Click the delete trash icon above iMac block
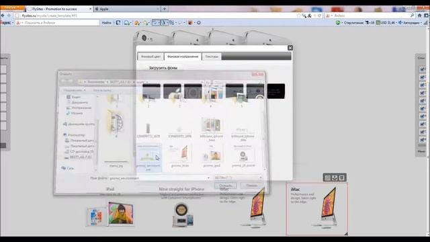The width and height of the screenshot is (430, 242). 342,177
